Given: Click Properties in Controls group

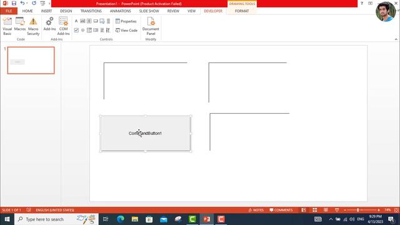Looking at the screenshot, I should (x=126, y=21).
